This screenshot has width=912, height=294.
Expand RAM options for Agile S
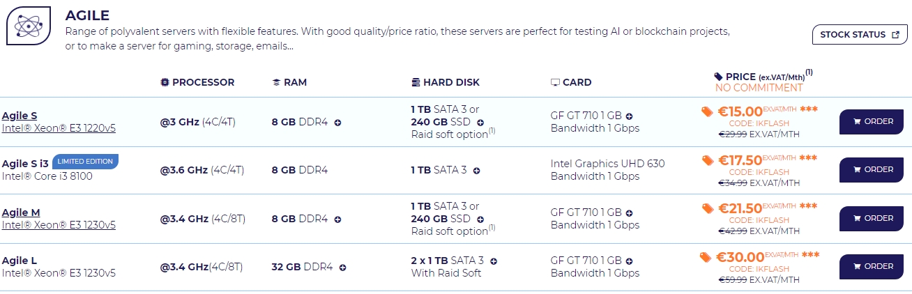point(338,122)
